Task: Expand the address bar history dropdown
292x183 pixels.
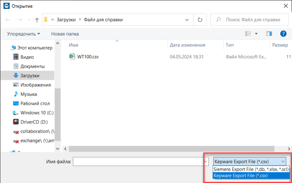Action: [187, 20]
